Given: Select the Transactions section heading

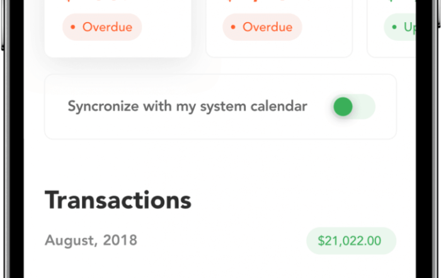Looking at the screenshot, I should 118,200.
